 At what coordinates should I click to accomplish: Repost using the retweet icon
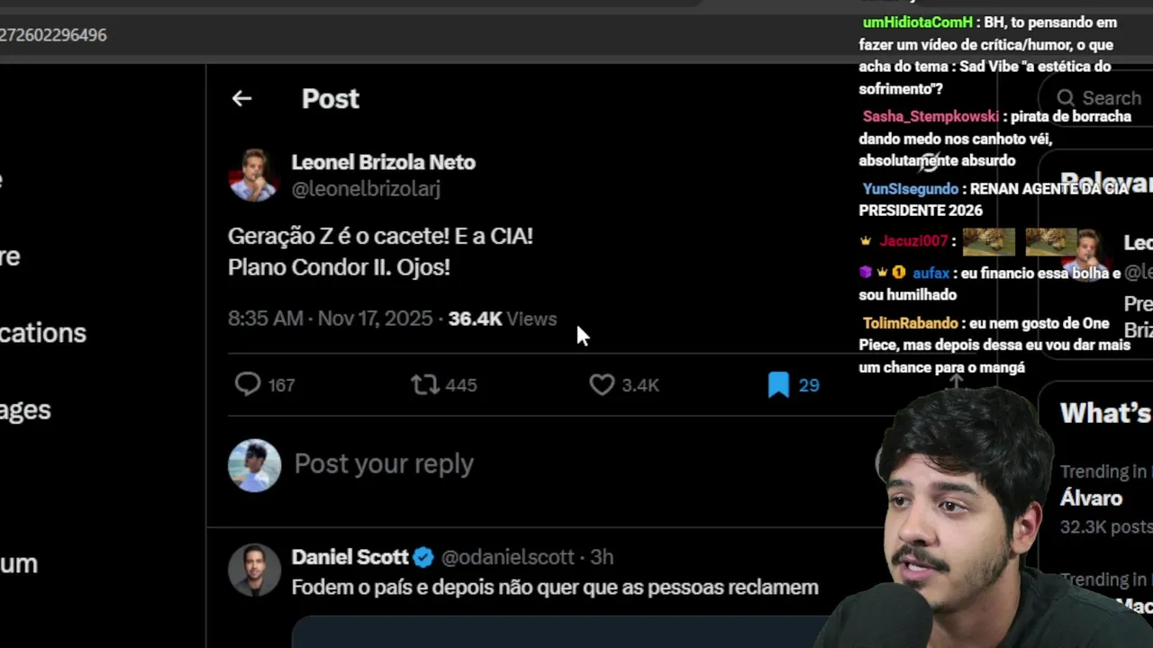coord(424,384)
